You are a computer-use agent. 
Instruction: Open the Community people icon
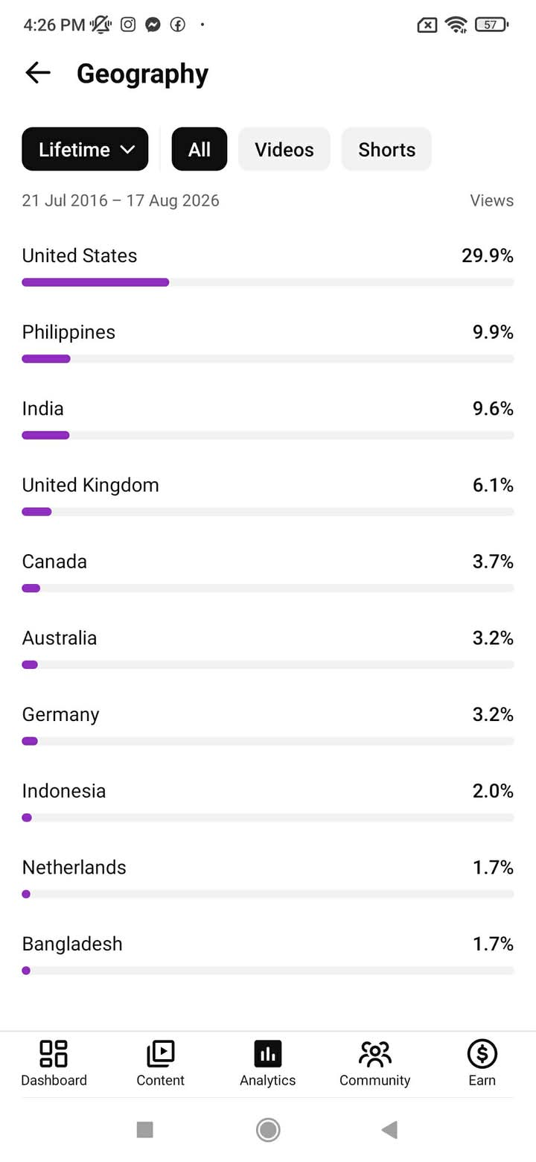pos(375,1054)
